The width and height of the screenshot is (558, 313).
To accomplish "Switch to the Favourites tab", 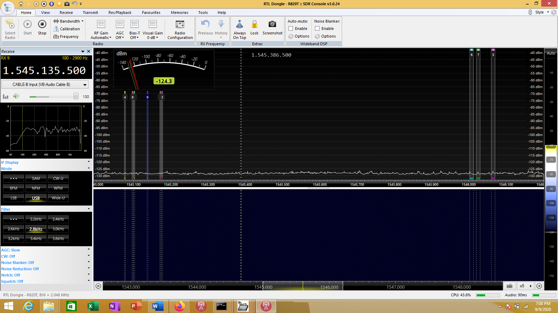I will point(151,13).
